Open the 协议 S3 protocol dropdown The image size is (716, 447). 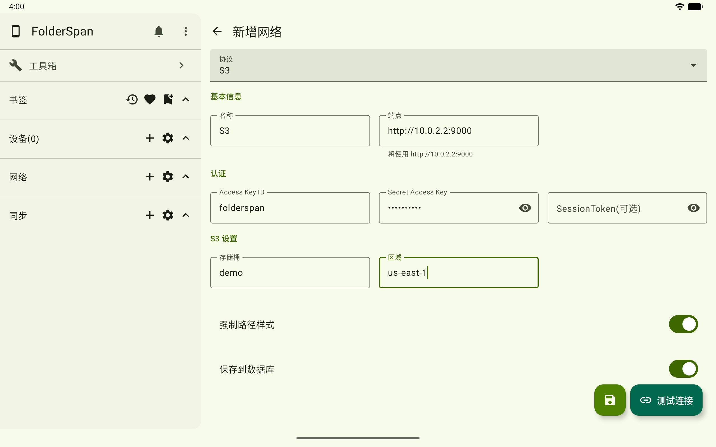[x=459, y=65]
